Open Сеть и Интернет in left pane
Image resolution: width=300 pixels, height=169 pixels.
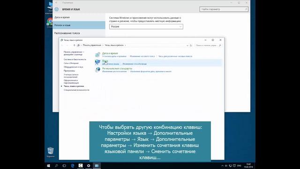[x=71, y=63]
